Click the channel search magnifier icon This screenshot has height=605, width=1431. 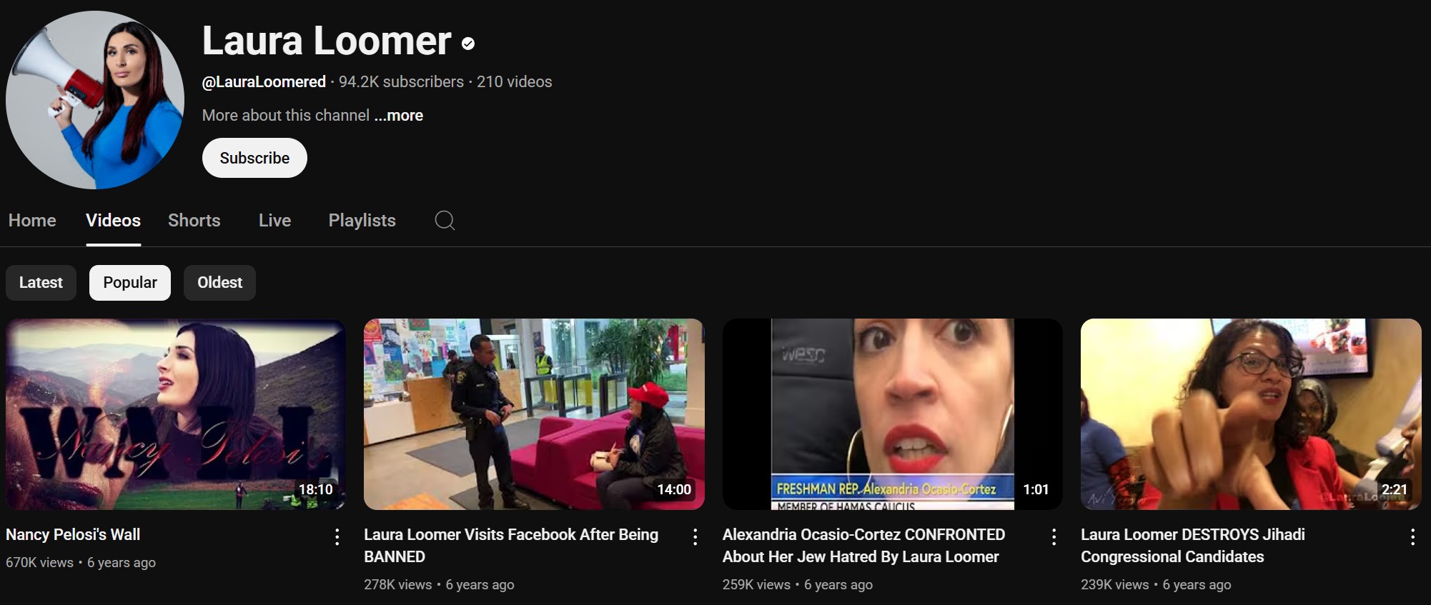[445, 220]
